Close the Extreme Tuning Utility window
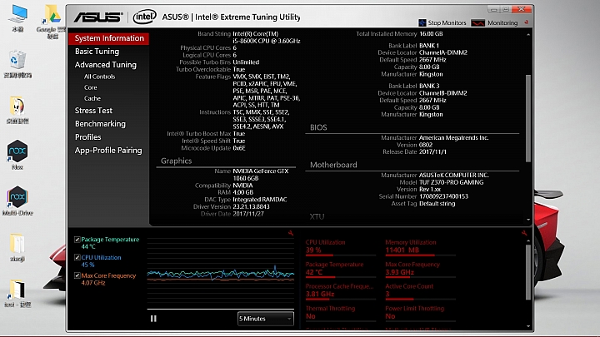600x337 pixels. tap(522, 9)
